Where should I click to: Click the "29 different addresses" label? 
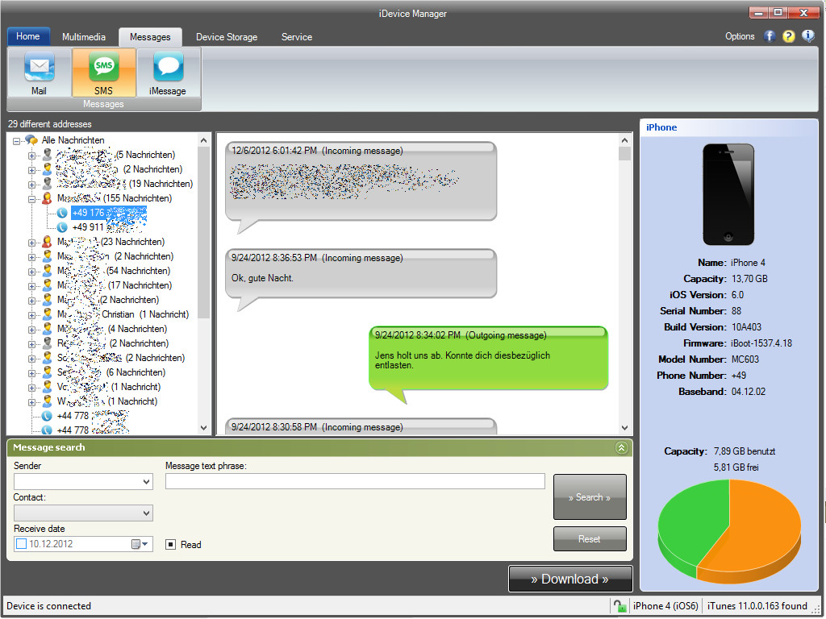click(x=50, y=124)
